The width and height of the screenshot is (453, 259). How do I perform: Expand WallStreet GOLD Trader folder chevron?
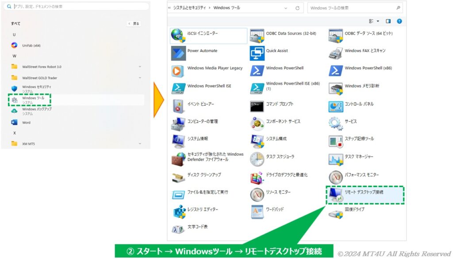click(x=140, y=78)
